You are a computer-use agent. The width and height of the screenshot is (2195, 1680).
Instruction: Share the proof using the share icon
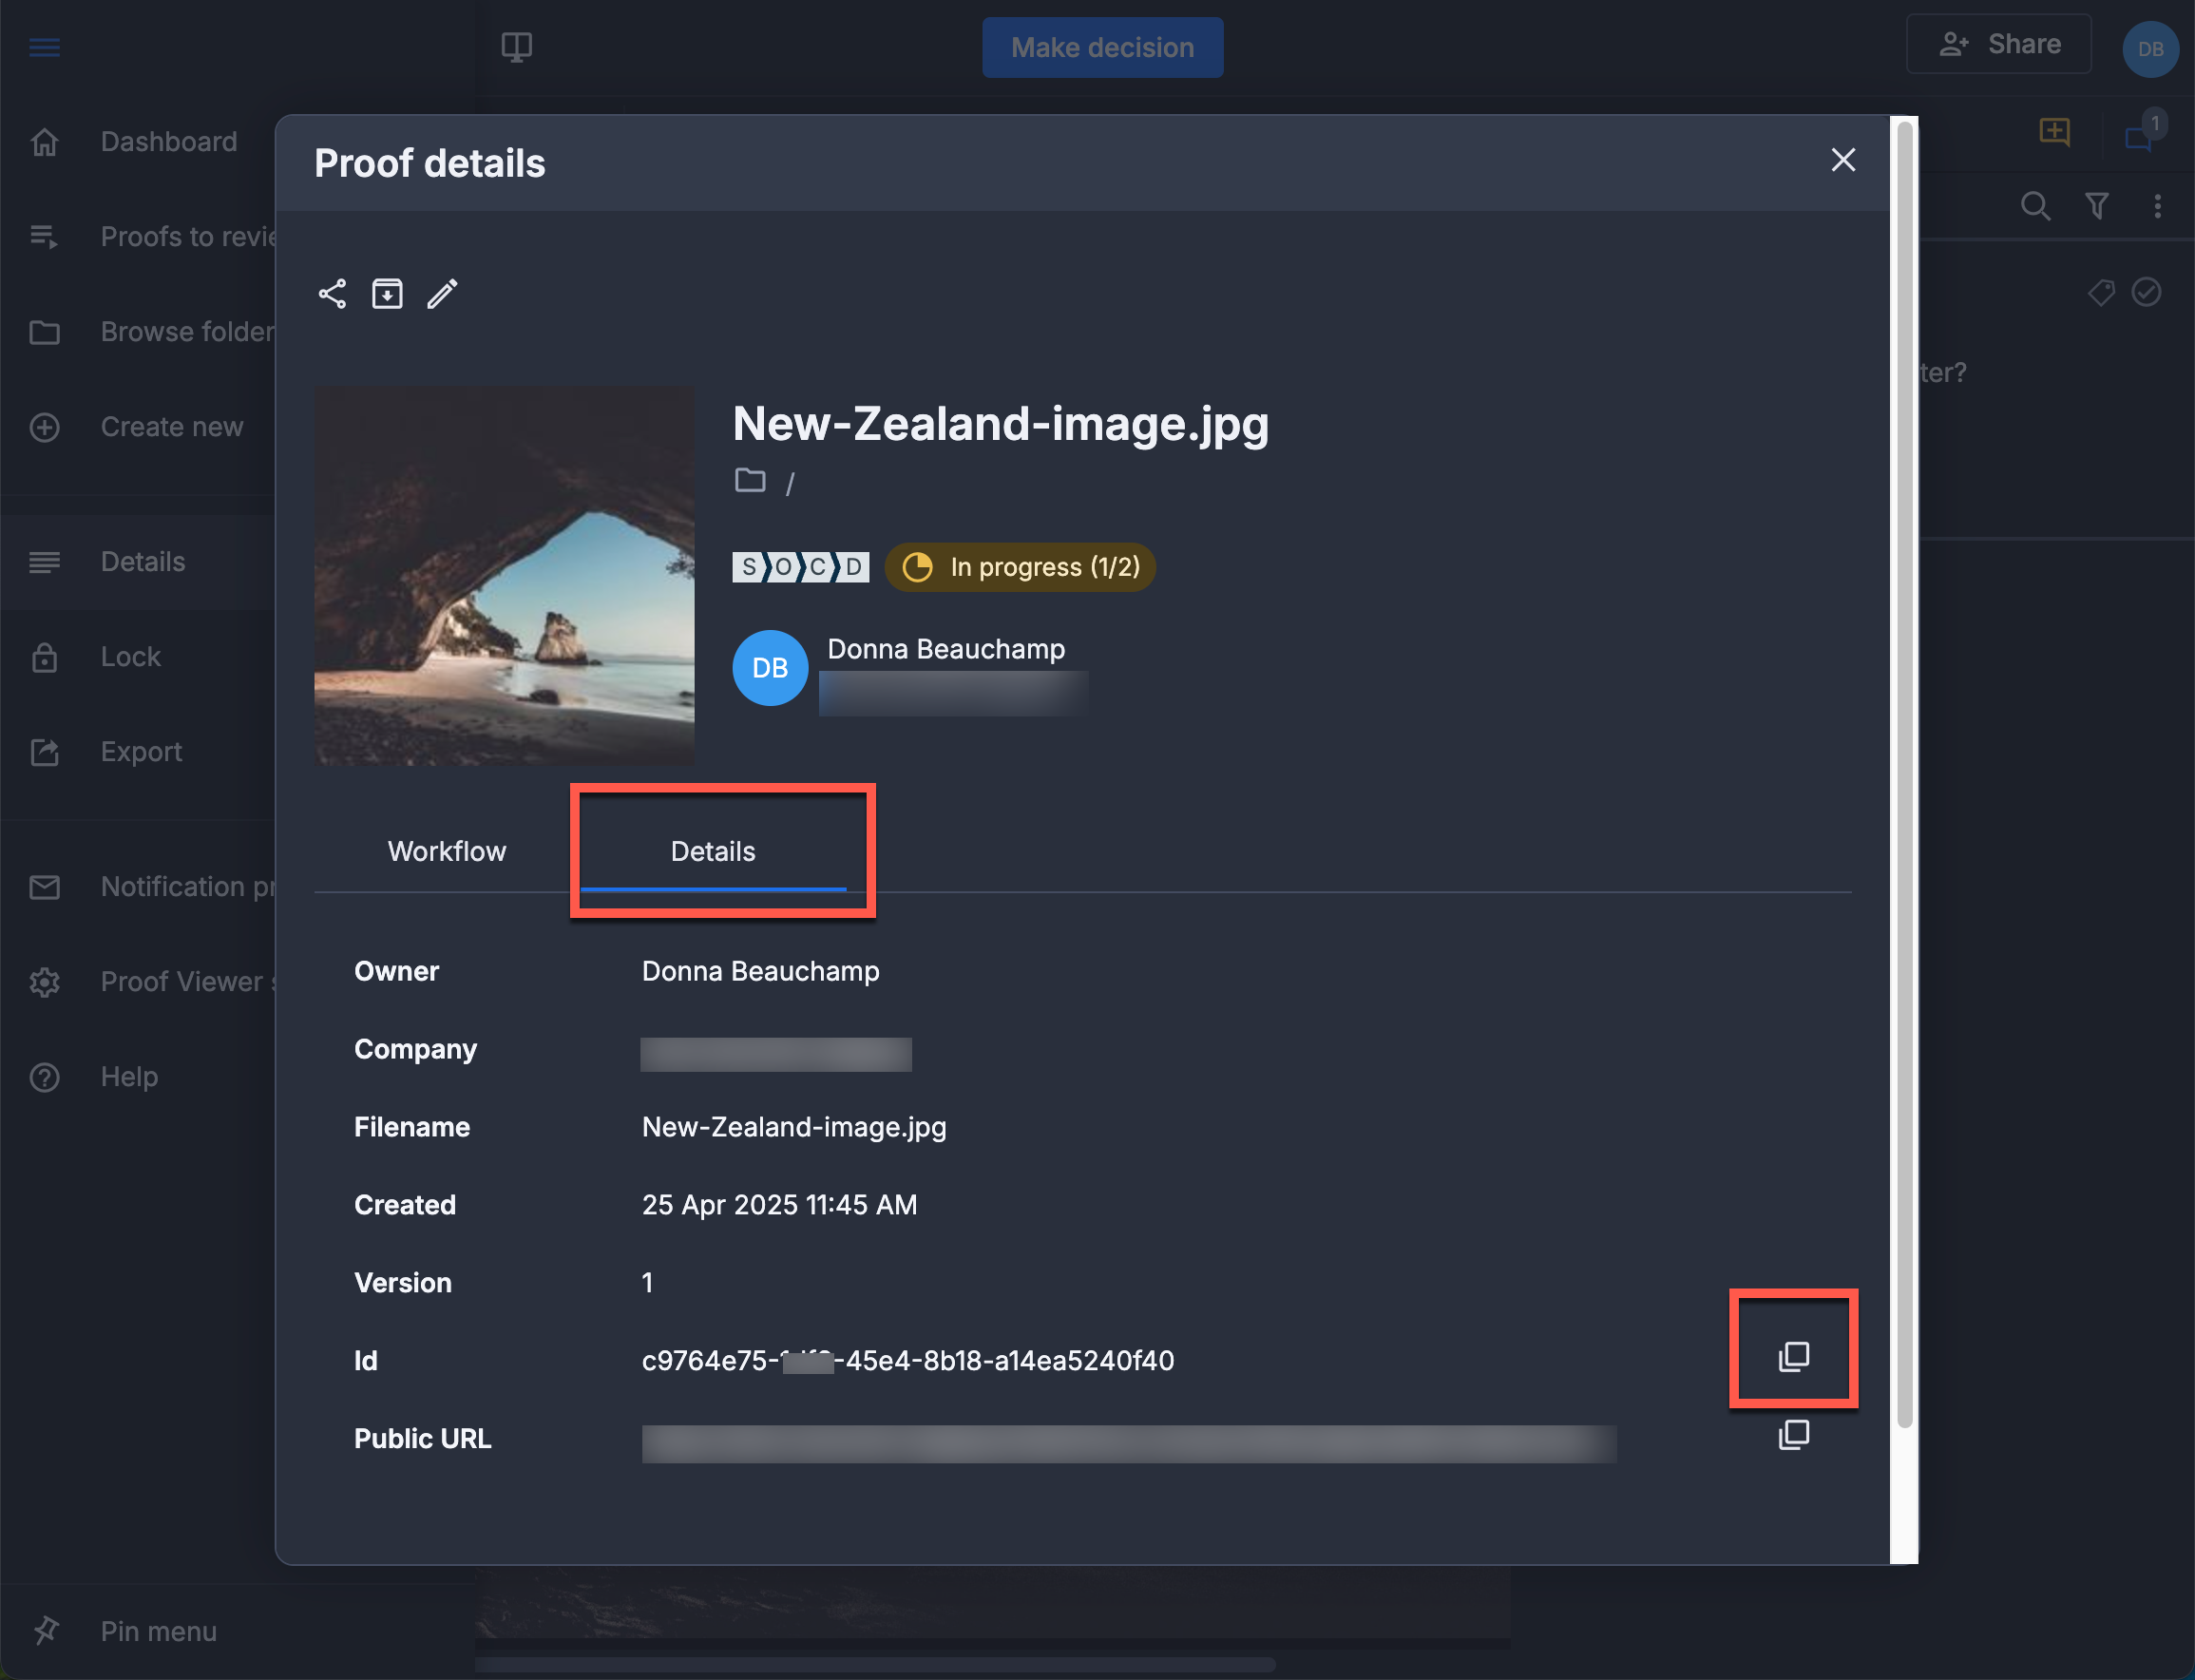332,293
